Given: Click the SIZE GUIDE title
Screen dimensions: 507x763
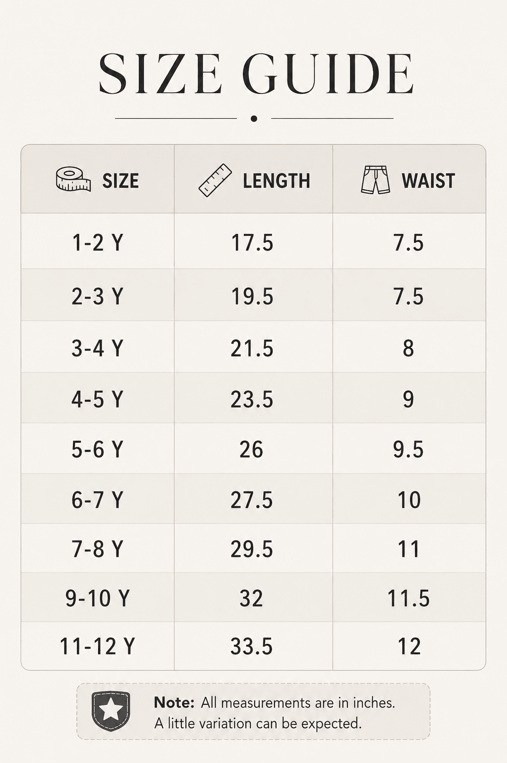Looking at the screenshot, I should [256, 74].
